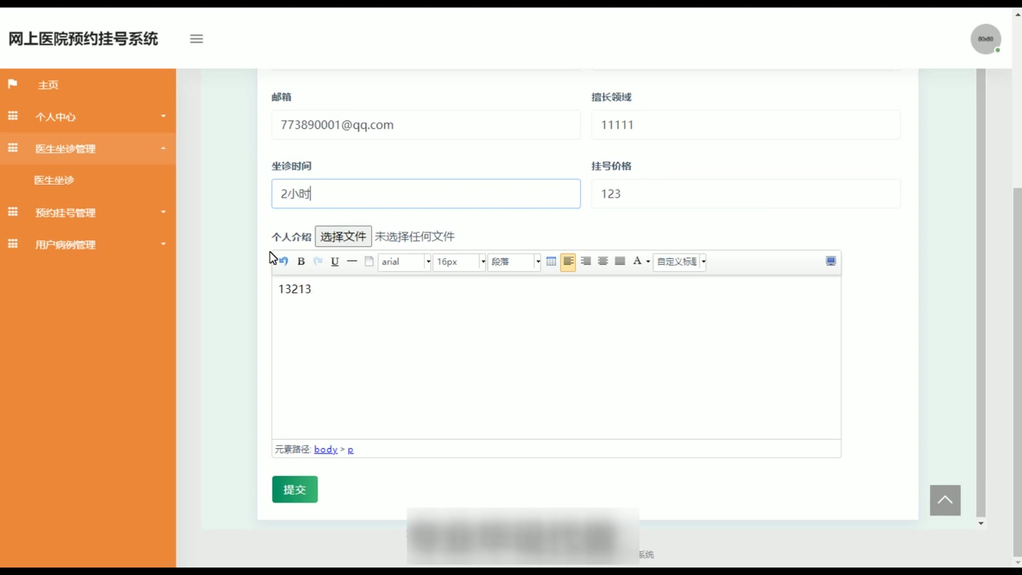Click the undo arrow in editor toolbar
Screen dimensions: 1022x575
click(x=284, y=261)
